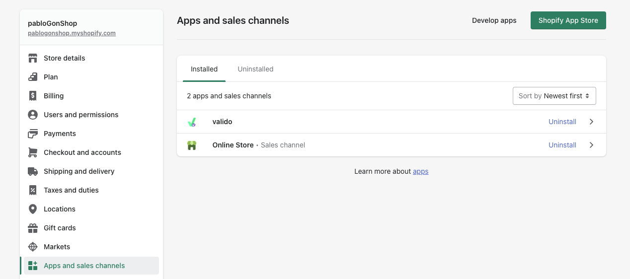Click the Gift cards icon
This screenshot has height=279, width=630.
tap(33, 228)
